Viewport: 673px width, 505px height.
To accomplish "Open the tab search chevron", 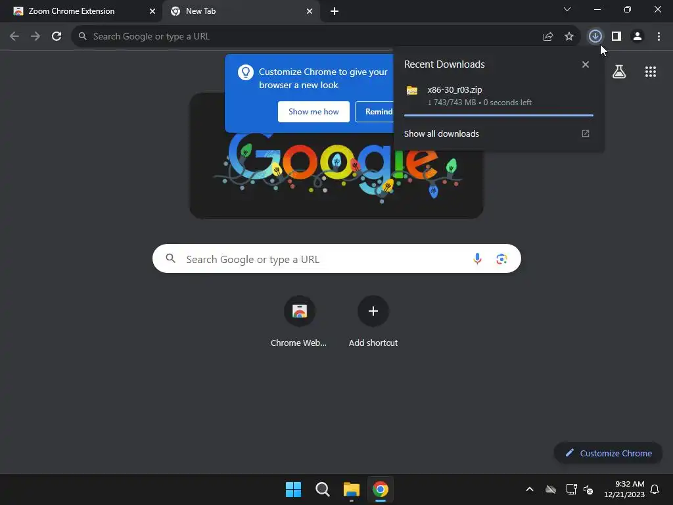I will click(567, 9).
